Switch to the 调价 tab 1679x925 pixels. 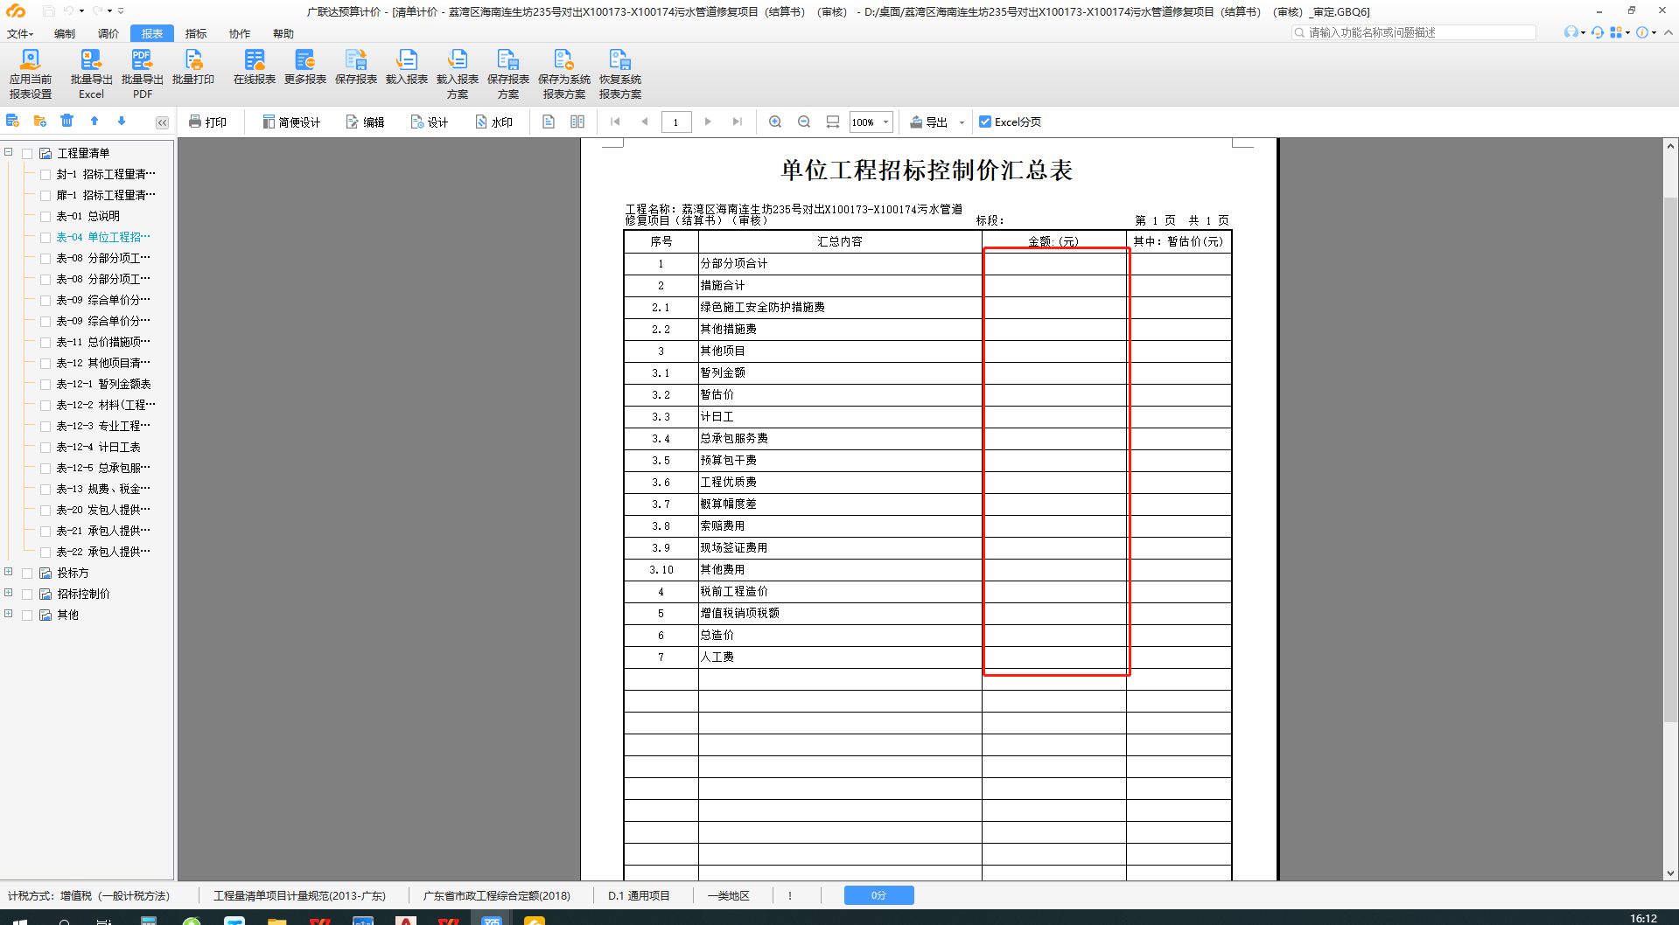(x=108, y=33)
